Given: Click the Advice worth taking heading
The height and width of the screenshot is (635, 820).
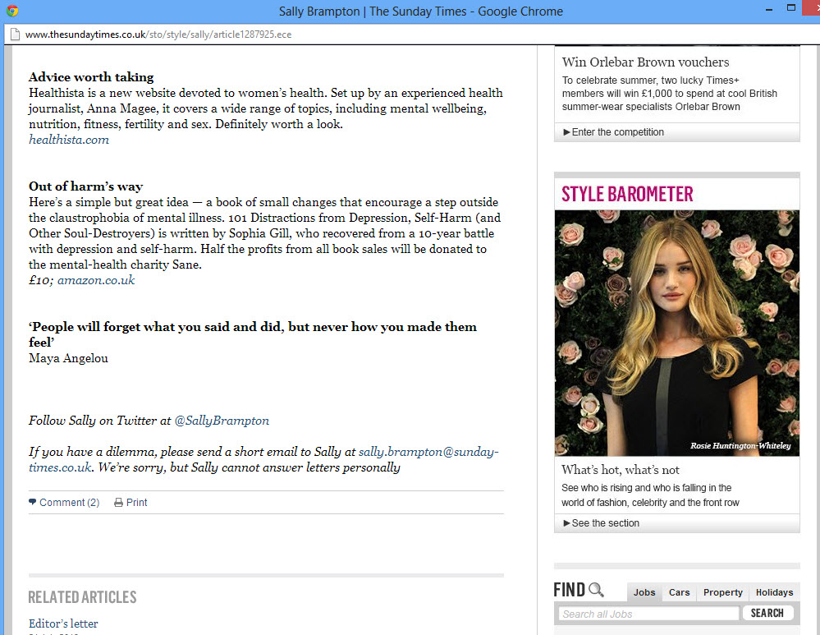Looking at the screenshot, I should pyautogui.click(x=91, y=77).
